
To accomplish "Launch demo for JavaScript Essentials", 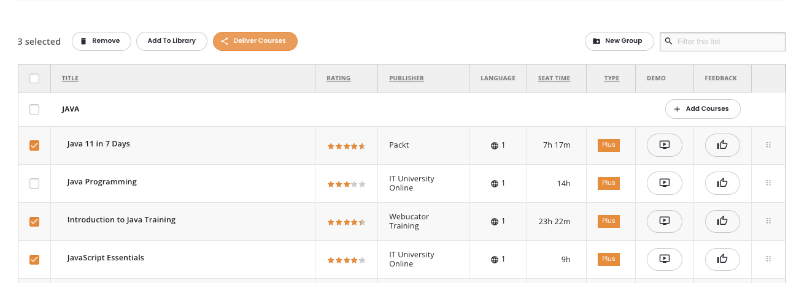I will tap(664, 258).
